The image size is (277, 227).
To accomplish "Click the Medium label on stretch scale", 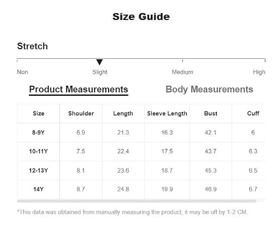I will pyautogui.click(x=182, y=72).
